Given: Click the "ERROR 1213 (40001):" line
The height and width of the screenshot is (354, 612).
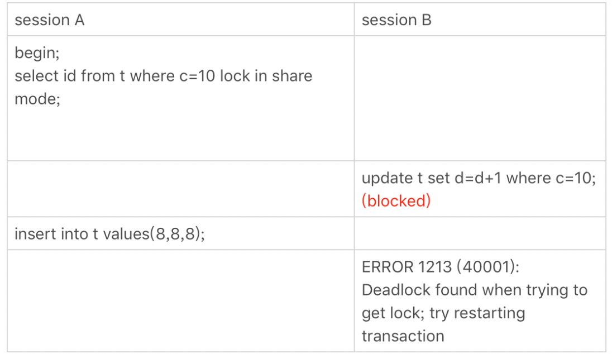Looking at the screenshot, I should click(441, 267).
